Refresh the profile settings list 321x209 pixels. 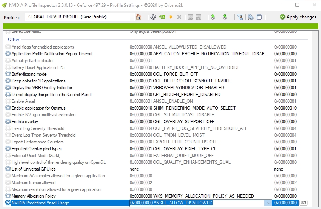tap(153, 17)
